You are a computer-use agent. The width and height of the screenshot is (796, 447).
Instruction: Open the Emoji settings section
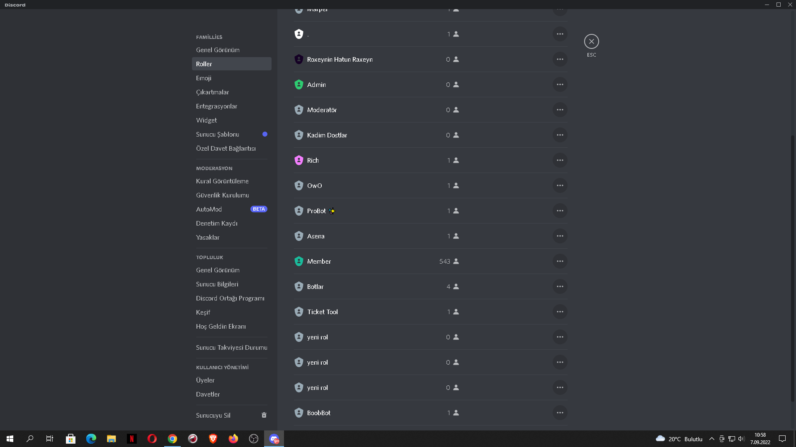(204, 78)
